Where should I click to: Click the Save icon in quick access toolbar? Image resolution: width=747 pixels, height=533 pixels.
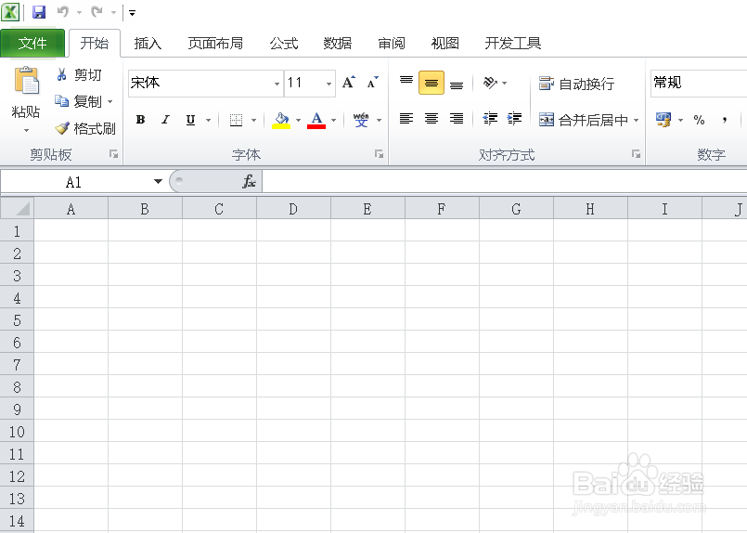pos(39,12)
